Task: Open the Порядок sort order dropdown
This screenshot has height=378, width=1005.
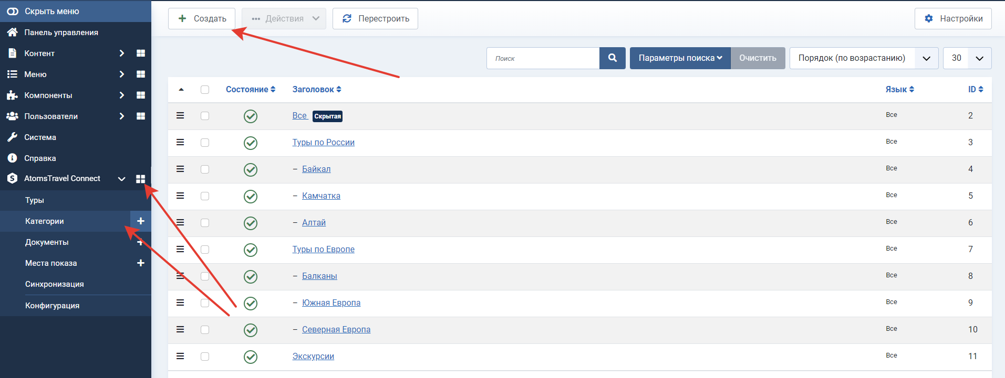Action: 864,58
